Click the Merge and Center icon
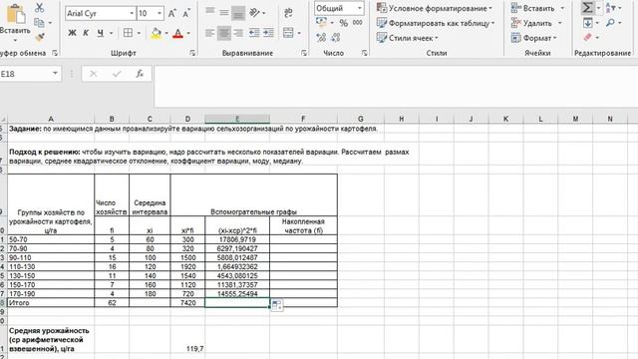 288,33
